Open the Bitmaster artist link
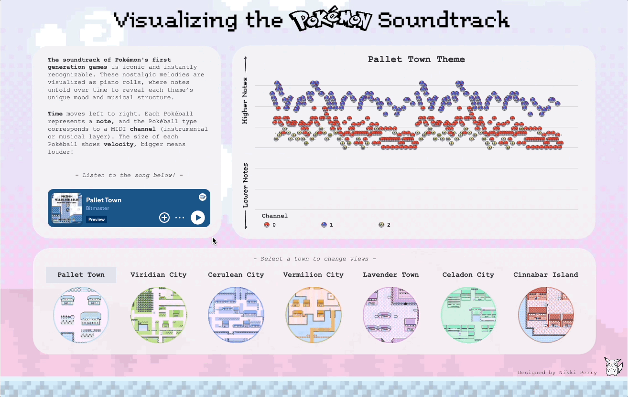Screen dimensions: 628x397 tap(97, 209)
